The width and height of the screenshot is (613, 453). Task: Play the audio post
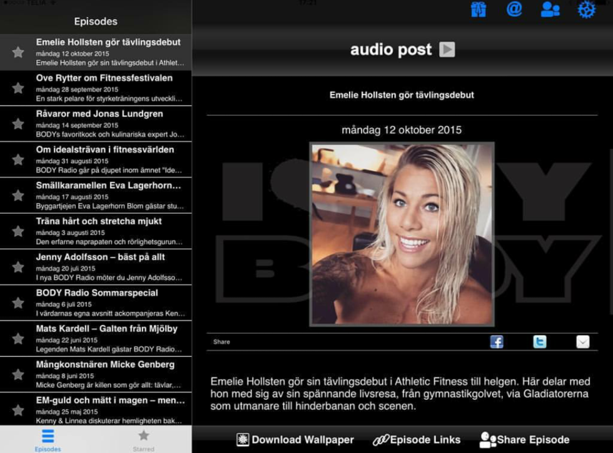click(x=447, y=49)
